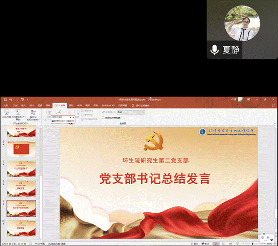
Task: Open the Monitor selection dropdown (自动)
Action: 131,112
